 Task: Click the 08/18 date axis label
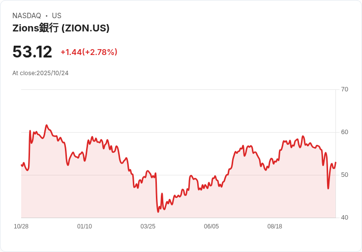tap(275, 226)
